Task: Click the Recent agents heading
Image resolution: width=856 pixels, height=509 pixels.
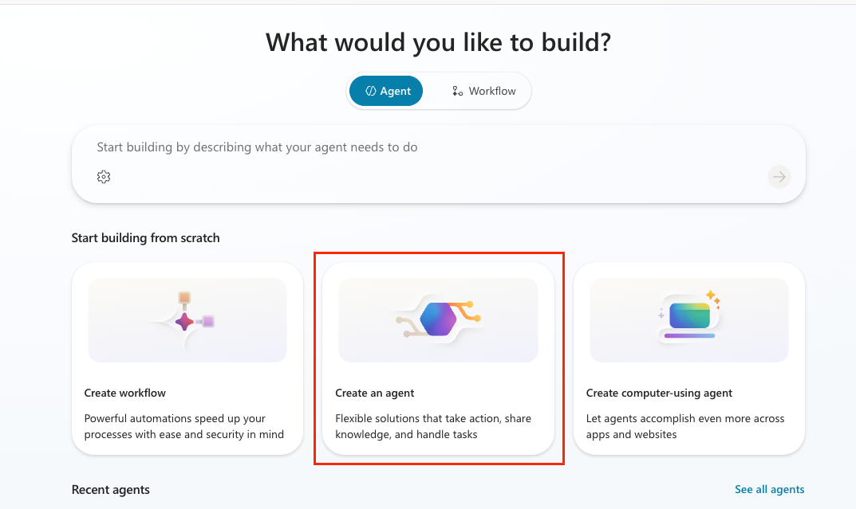Action: point(111,489)
